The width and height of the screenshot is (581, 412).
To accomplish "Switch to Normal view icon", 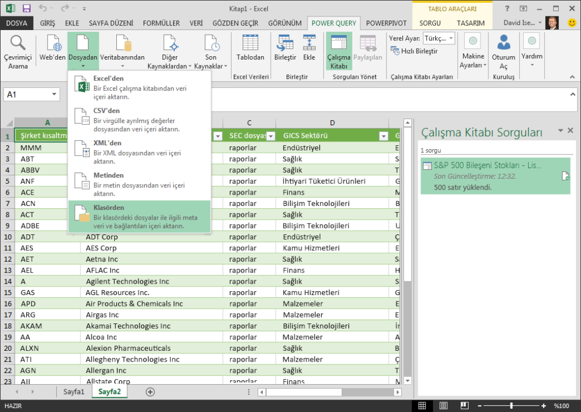I will 422,406.
